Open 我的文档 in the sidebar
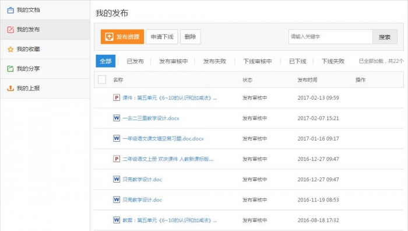 tap(45, 10)
